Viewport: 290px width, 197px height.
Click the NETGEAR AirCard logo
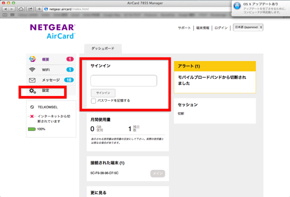pos(52,31)
